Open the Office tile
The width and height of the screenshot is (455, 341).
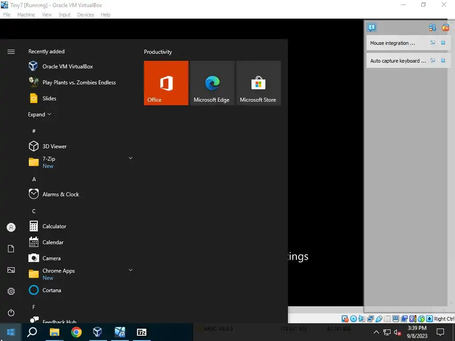pyautogui.click(x=166, y=83)
